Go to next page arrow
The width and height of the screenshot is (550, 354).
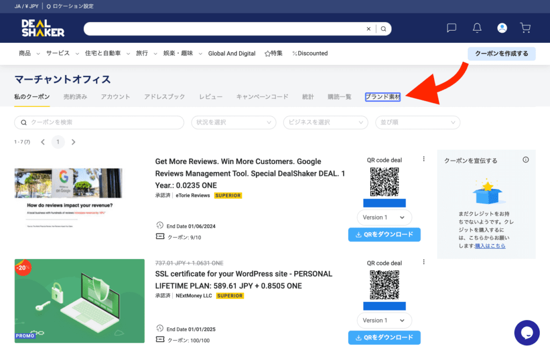click(x=73, y=142)
